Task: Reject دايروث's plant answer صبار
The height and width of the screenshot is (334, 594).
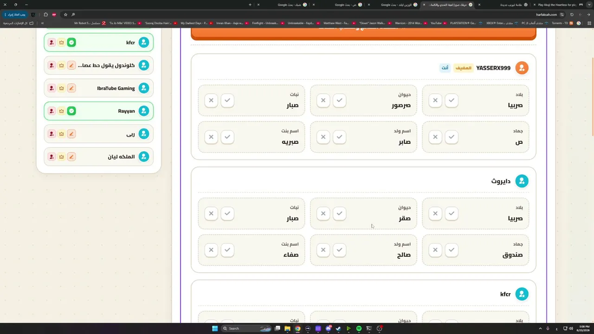Action: [211, 213]
